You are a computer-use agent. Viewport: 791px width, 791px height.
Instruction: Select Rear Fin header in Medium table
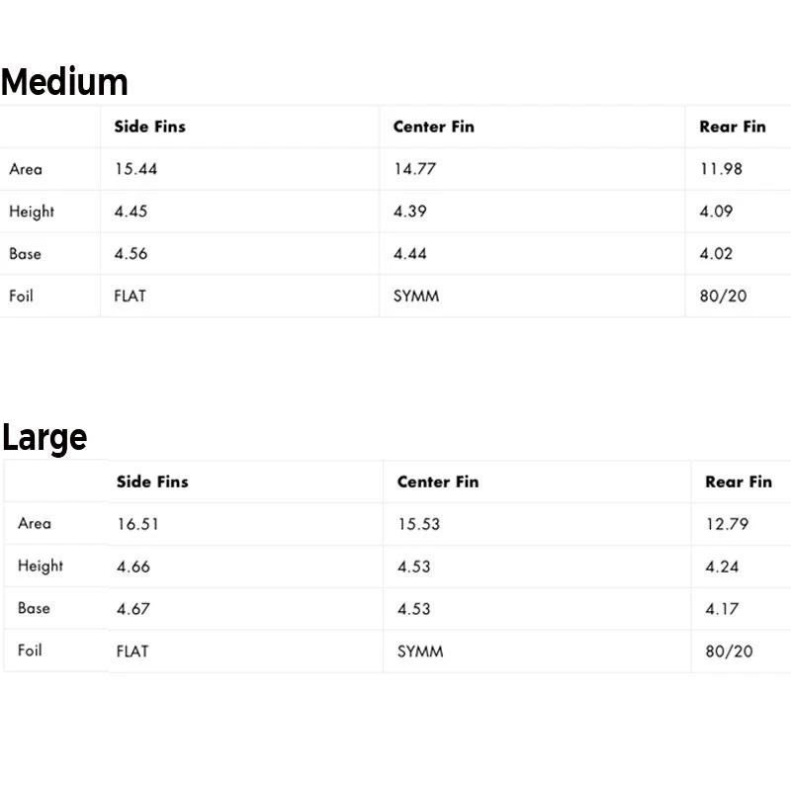(x=733, y=127)
